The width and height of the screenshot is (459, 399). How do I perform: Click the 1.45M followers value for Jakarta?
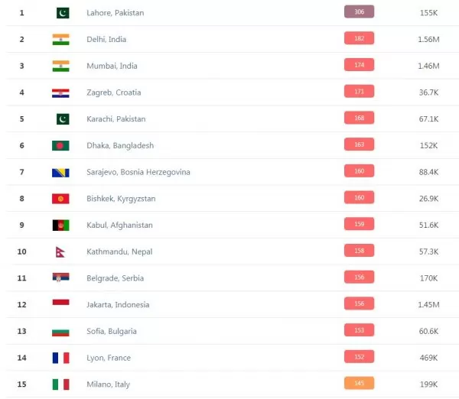point(428,304)
